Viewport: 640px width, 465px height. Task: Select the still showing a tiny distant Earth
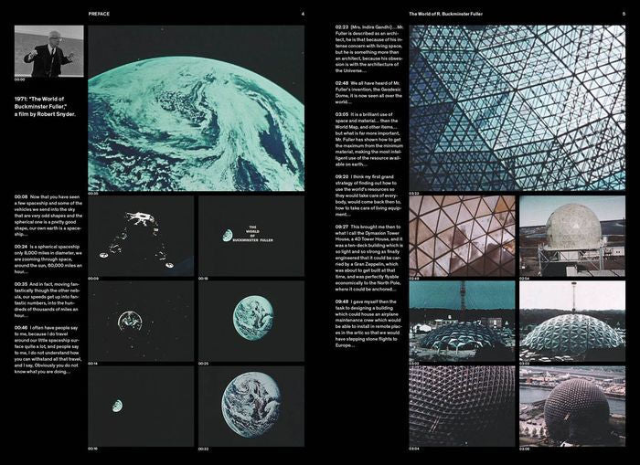point(141,406)
